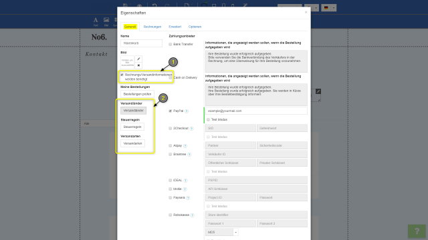The image size is (428, 240).
Task: Click the Versandarten button
Action: click(x=132, y=143)
